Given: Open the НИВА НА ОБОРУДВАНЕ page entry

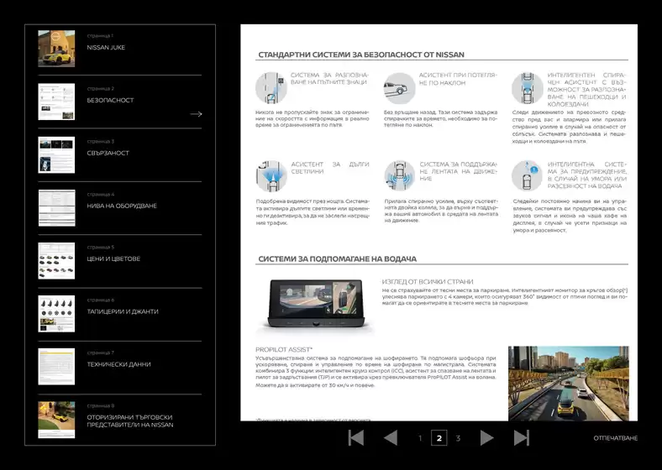Looking at the screenshot, I should point(120,208).
